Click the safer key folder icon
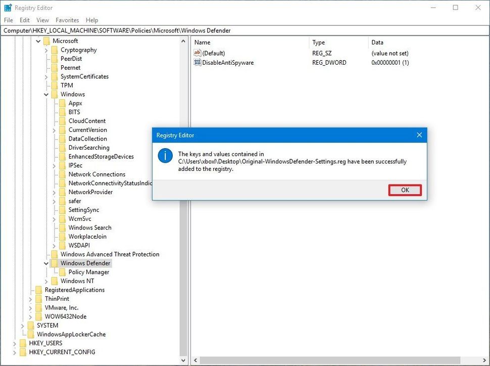 click(x=62, y=201)
